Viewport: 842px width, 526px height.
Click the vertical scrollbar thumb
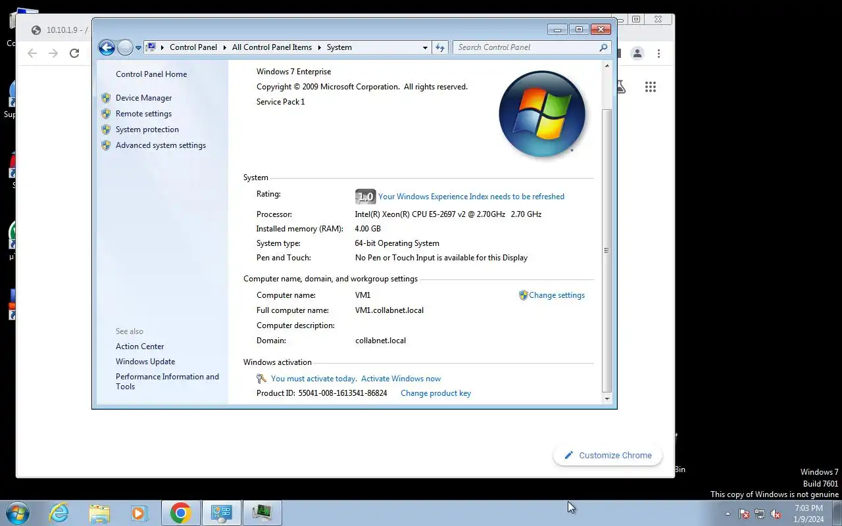point(607,251)
